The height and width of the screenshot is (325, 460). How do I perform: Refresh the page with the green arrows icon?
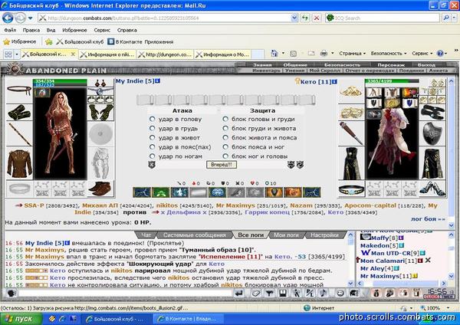(x=305, y=18)
